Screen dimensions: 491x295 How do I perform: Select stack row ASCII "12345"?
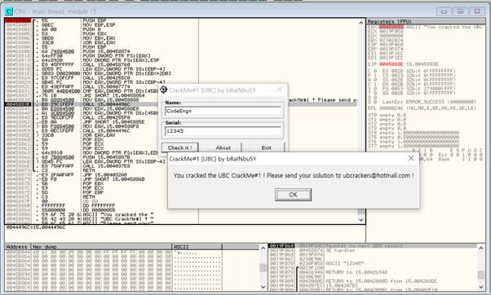(x=373, y=263)
